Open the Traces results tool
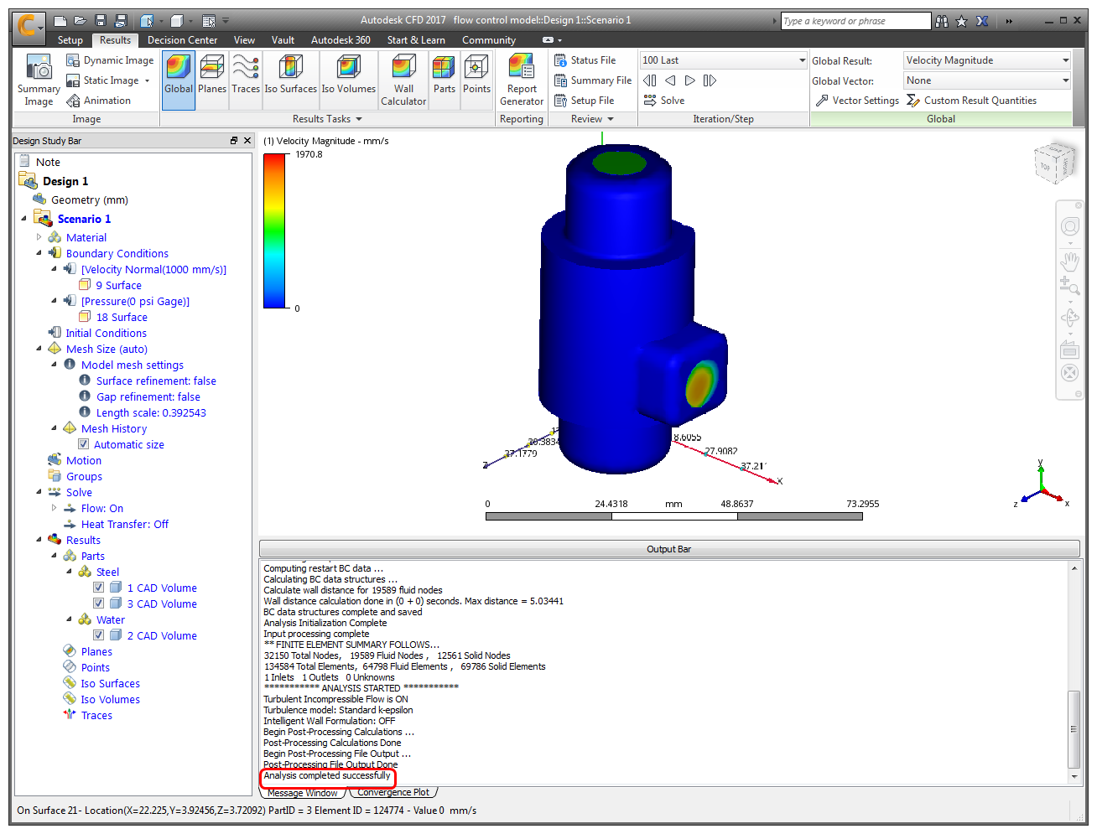The image size is (1097, 834). click(246, 80)
